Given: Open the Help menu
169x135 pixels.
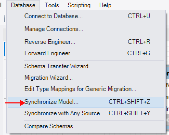Looking at the screenshot, I should (105, 5).
